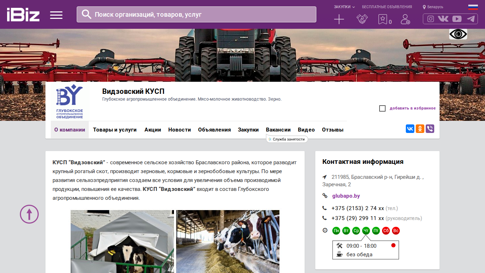The image size is (485, 273).
Task: Visit the glubapo.by website link
Action: [x=346, y=196]
